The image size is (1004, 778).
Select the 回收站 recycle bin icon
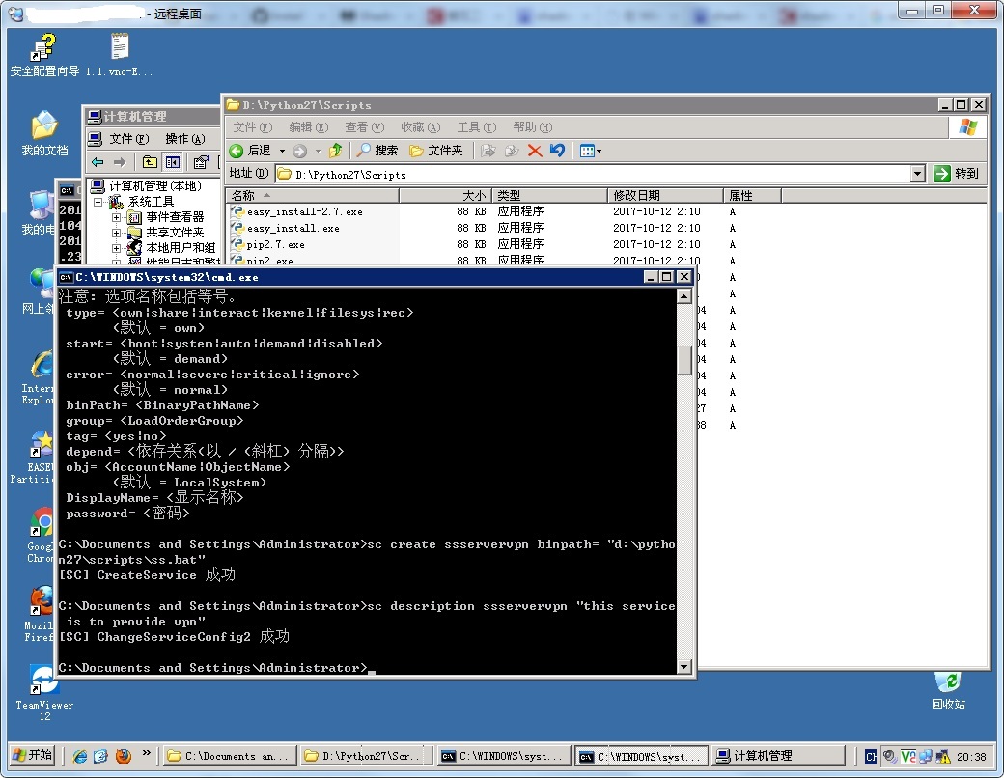[x=948, y=690]
